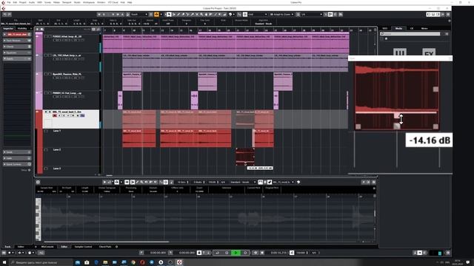The image size is (474, 266).
Task: Open Chrome icon in the taskbar
Action: 133,262
